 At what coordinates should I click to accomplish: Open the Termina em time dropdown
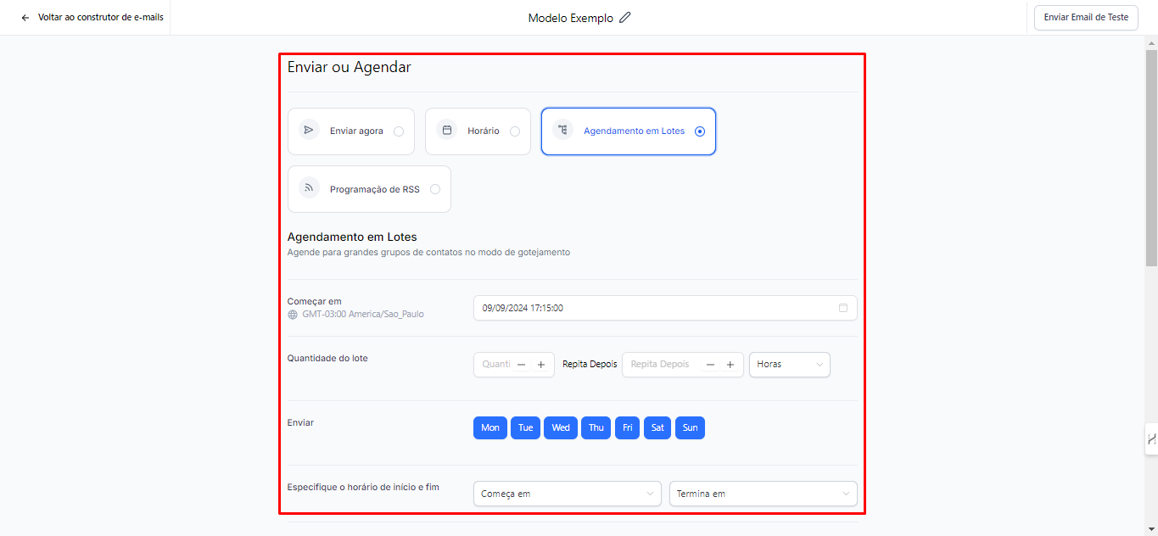click(763, 494)
